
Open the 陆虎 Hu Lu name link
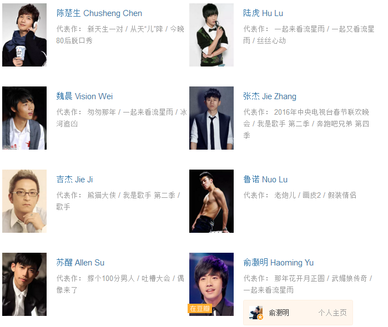tap(263, 13)
